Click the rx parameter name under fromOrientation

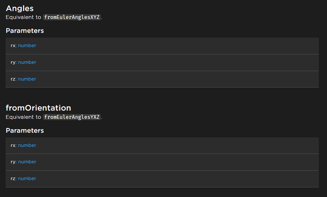[13, 145]
